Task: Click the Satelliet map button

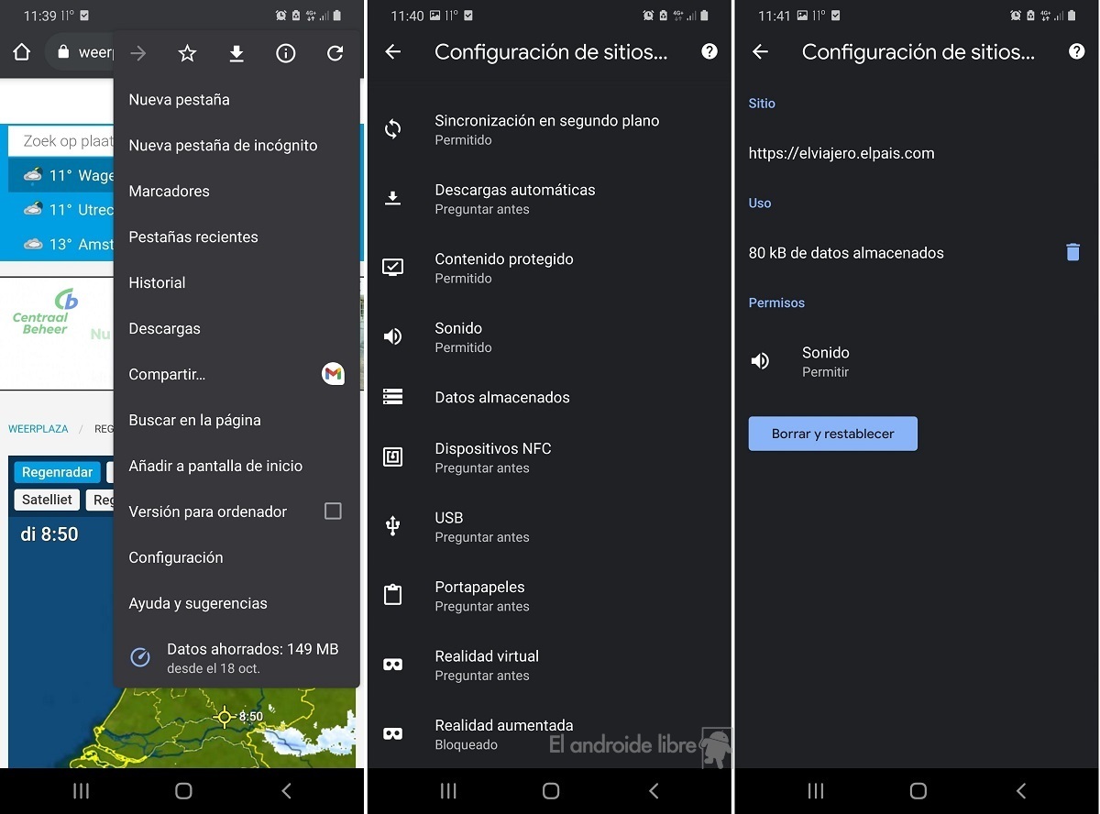Action: coord(47,500)
